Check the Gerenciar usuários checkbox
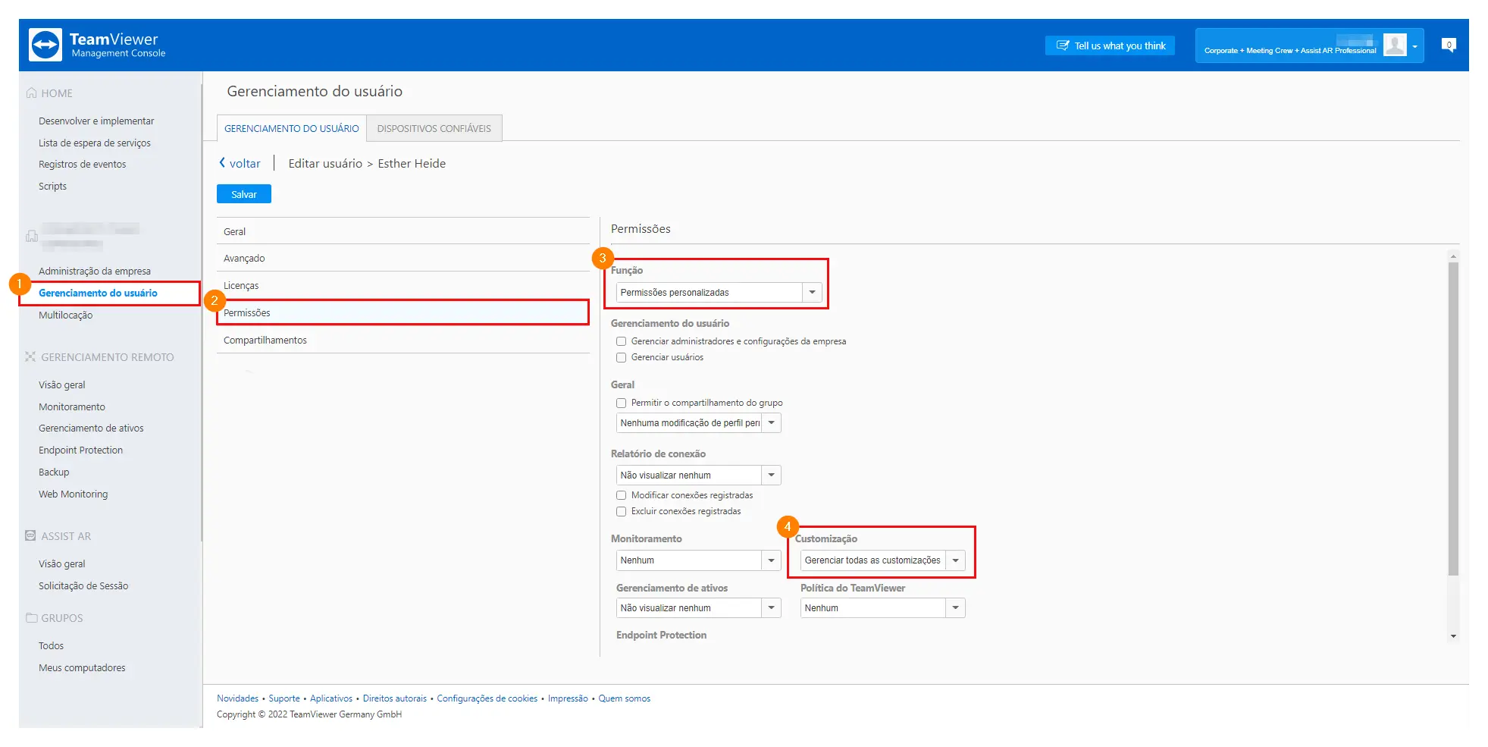 (x=621, y=357)
